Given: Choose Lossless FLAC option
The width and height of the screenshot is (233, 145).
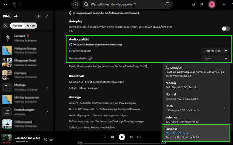Looking at the screenshot, I should pyautogui.click(x=196, y=133).
